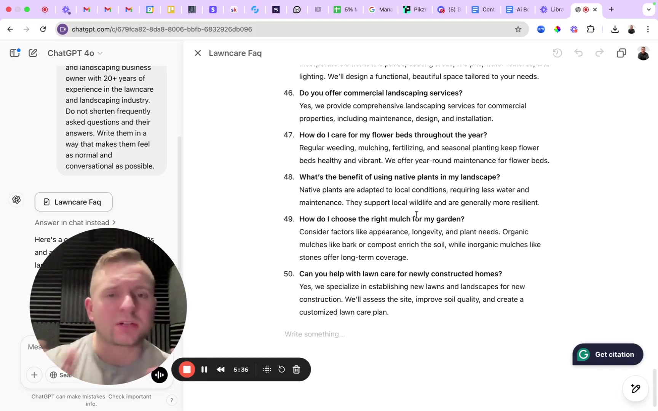Expand the ChatGPT 4o model dropdown
Viewport: 658px width, 411px height.
tap(75, 53)
